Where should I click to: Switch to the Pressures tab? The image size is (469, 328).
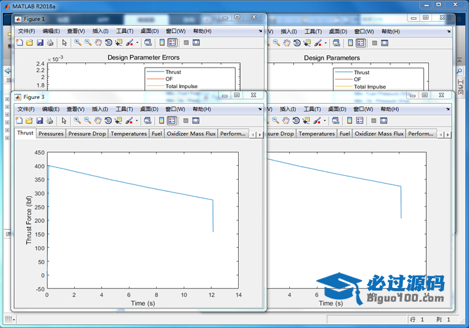pyautogui.click(x=51, y=134)
